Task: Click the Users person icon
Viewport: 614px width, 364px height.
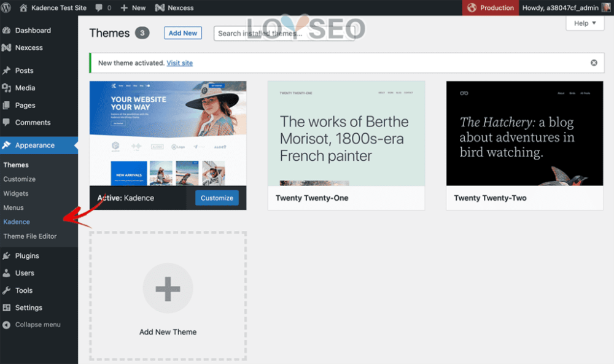Action: [6, 273]
